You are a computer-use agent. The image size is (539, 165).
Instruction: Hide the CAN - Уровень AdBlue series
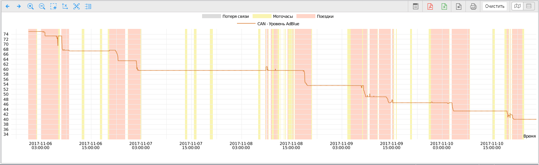tap(268, 24)
